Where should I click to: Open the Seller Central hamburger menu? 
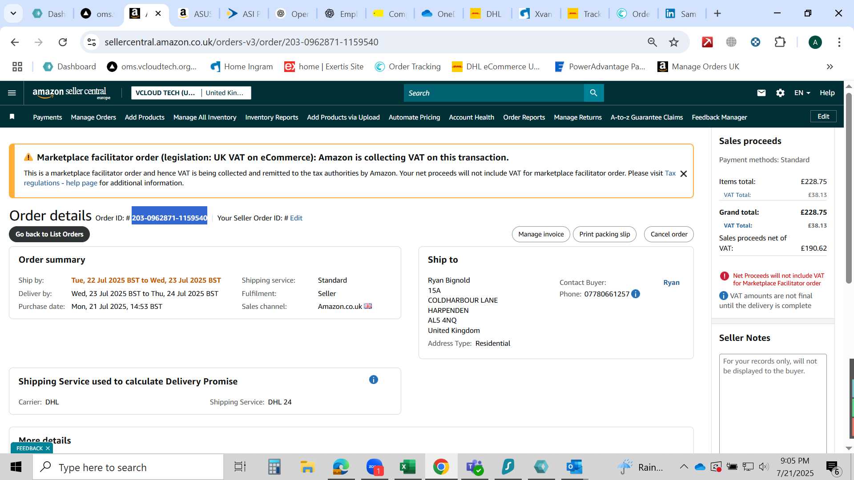[x=12, y=93]
